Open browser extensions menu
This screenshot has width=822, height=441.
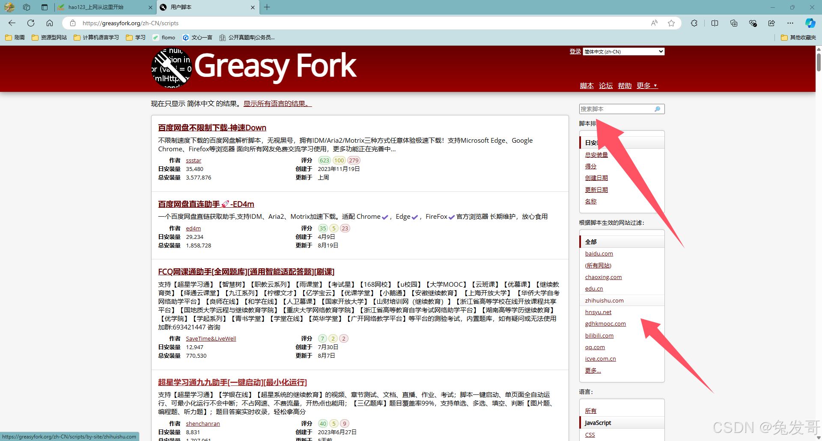pyautogui.click(x=694, y=23)
